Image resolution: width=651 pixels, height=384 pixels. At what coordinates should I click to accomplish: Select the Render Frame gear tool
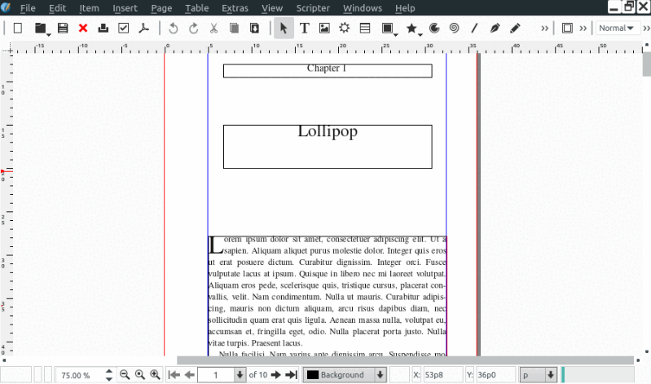[x=345, y=29]
